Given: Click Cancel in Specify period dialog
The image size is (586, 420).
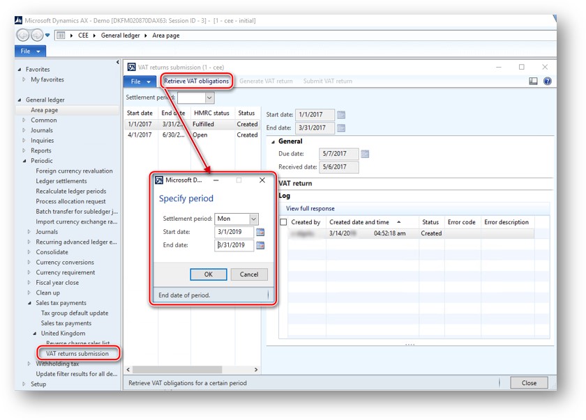Looking at the screenshot, I should tap(249, 274).
